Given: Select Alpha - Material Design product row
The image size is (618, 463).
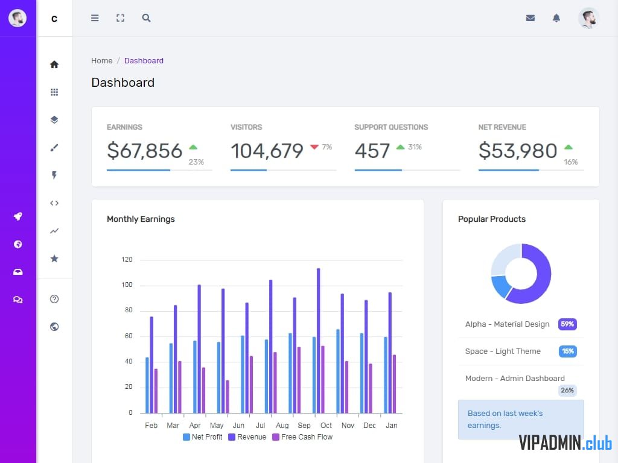Looking at the screenshot, I should pos(521,324).
